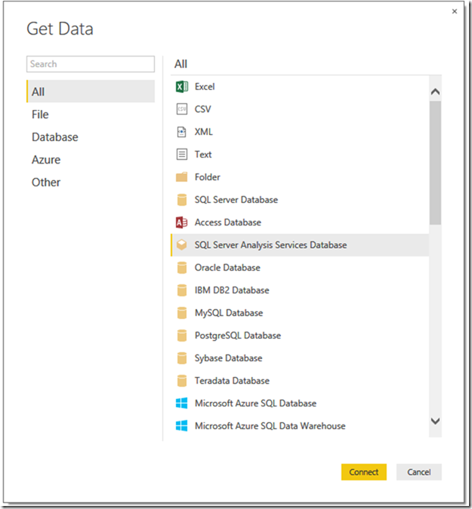The height and width of the screenshot is (509, 472).
Task: Click the MySQL Database cylinder icon
Action: (x=182, y=313)
